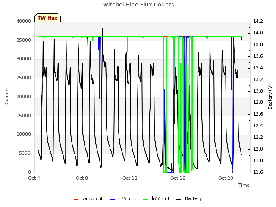This screenshot has width=276, height=207.
Task: Click the Oct 12 x-axis tick label
Action: tap(130, 178)
